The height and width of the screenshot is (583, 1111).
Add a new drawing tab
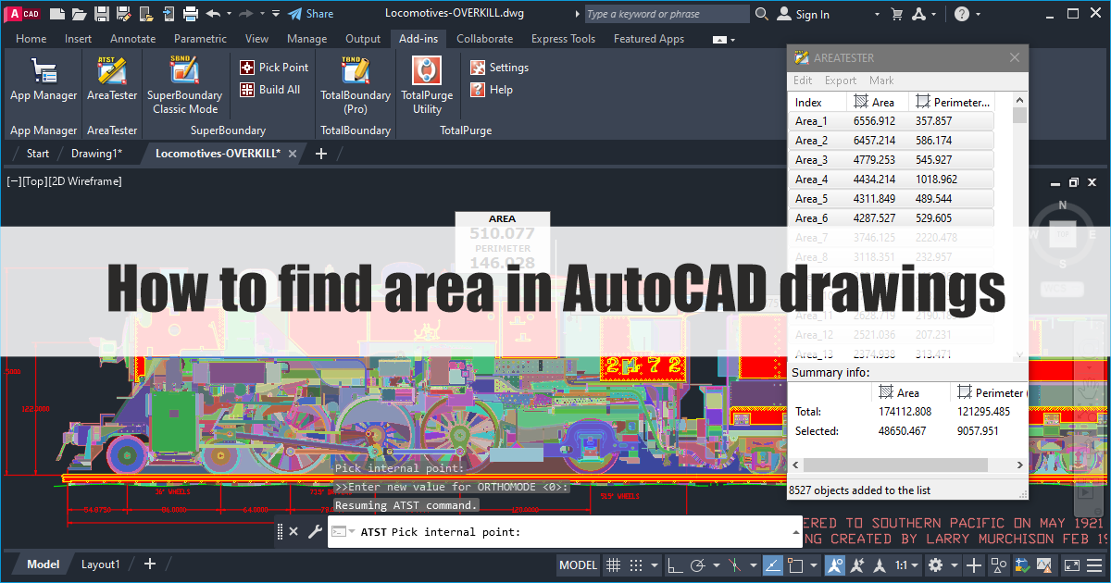click(x=321, y=154)
